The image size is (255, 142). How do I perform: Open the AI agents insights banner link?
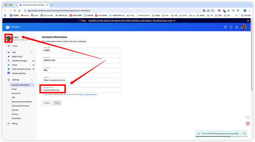132,21
